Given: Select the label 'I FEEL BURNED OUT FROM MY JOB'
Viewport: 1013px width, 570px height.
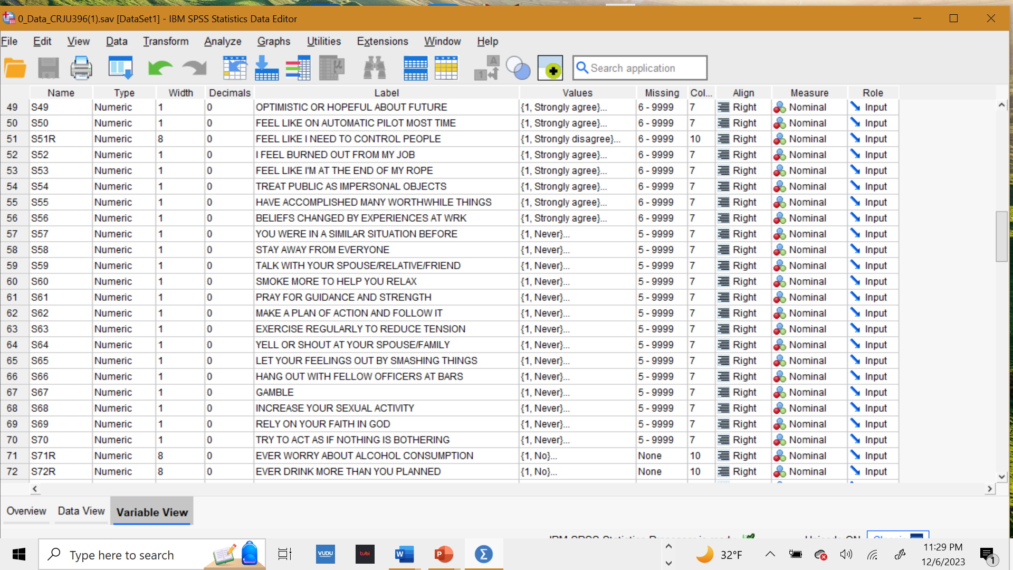Looking at the screenshot, I should click(335, 155).
